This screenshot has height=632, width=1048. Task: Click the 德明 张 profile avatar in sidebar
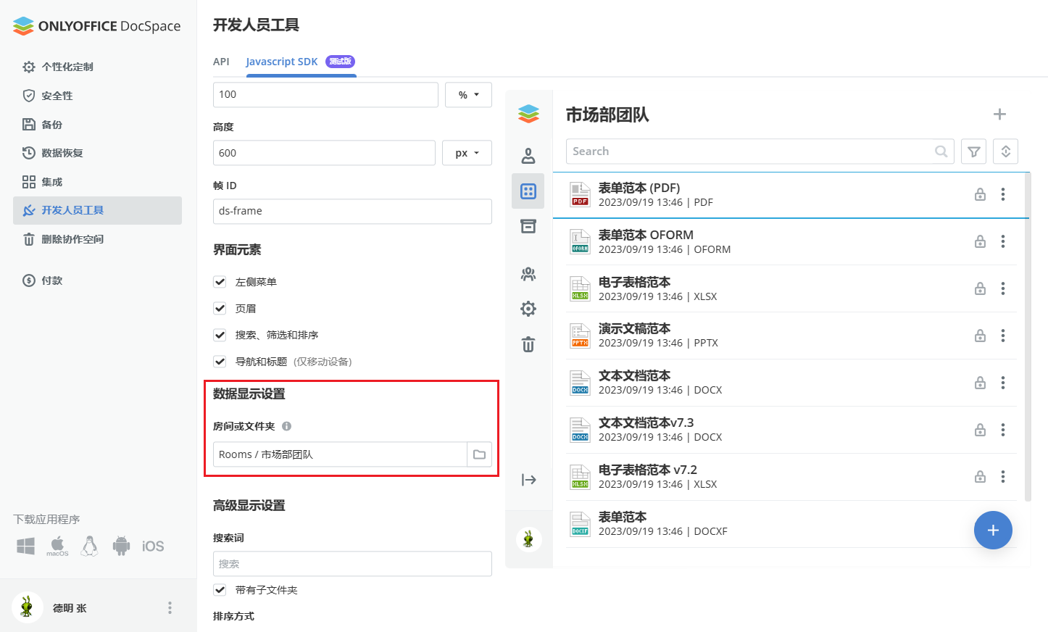coord(28,607)
